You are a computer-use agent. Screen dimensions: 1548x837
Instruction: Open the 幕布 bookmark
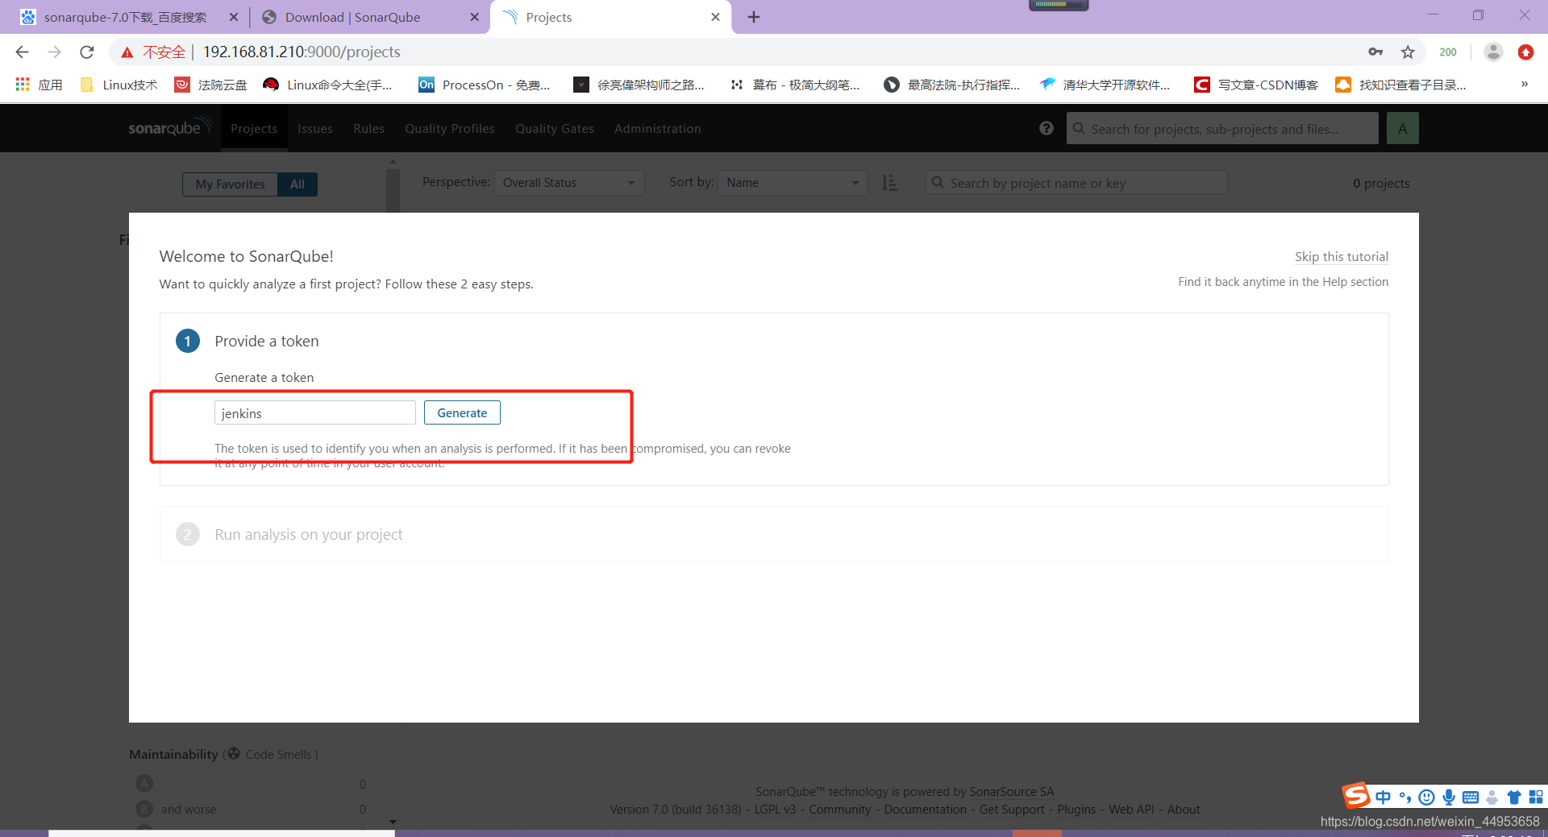795,85
